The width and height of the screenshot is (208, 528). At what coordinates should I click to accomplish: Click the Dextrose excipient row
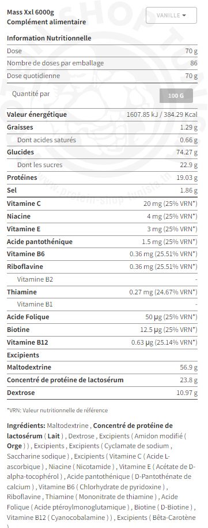click(x=102, y=393)
